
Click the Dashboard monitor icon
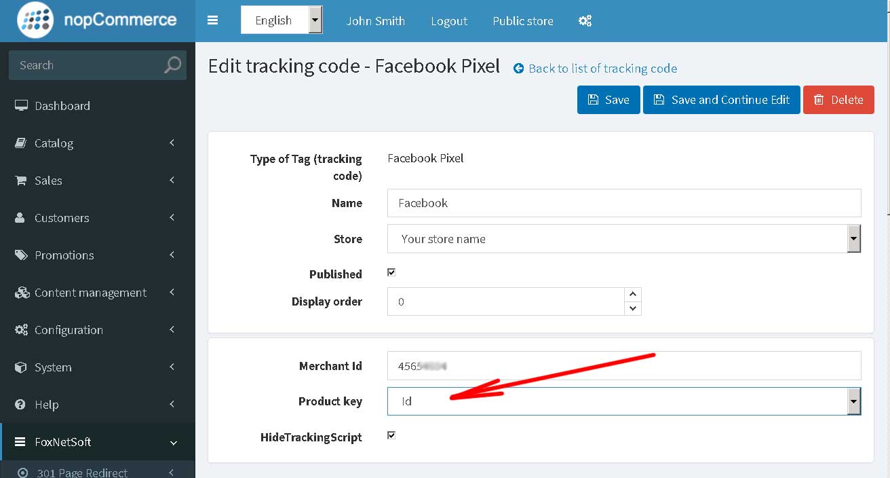[x=21, y=105]
